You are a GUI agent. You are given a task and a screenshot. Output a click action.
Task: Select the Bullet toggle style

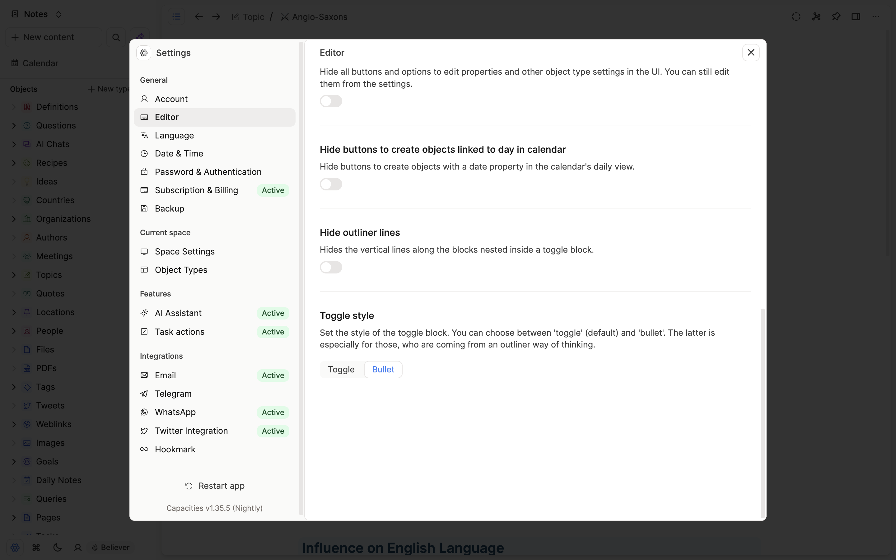(383, 369)
